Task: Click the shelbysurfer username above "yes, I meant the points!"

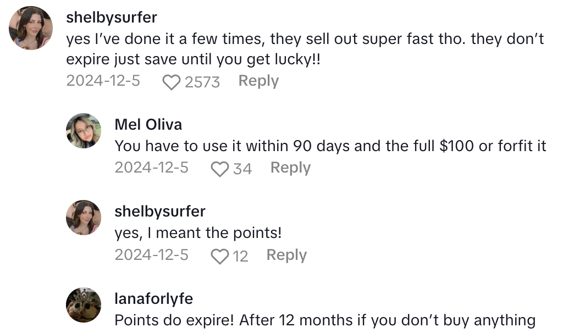Action: click(x=160, y=211)
